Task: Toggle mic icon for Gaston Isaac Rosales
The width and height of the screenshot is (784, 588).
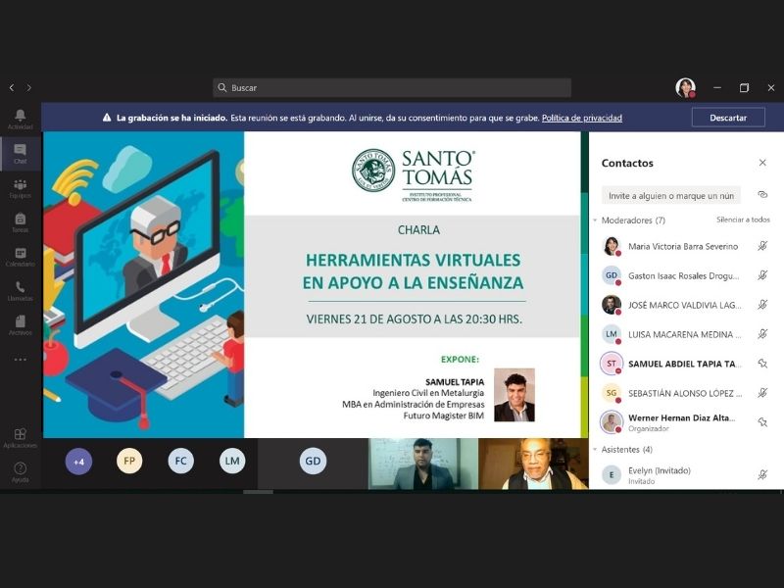Action: [x=762, y=275]
